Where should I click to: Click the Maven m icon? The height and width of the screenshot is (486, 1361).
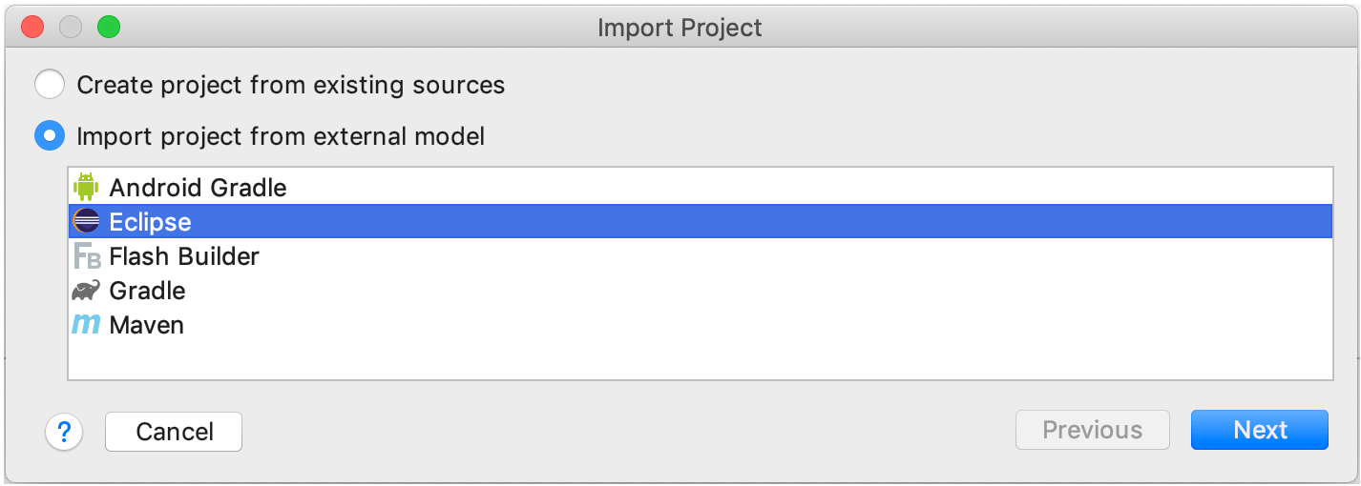pyautogui.click(x=86, y=325)
